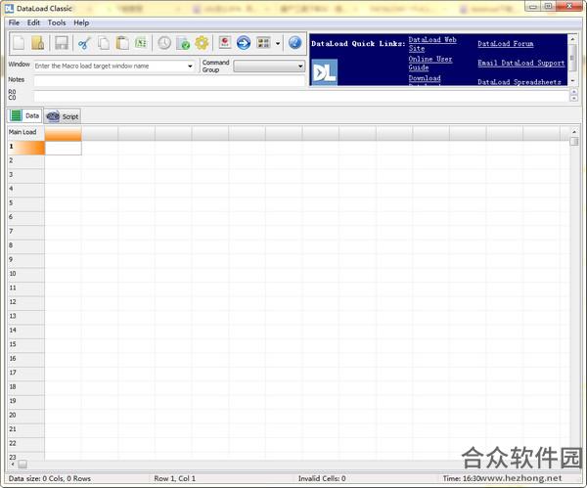
Task: Click the R0 C0 cell contents field
Action: pyautogui.click(x=301, y=96)
